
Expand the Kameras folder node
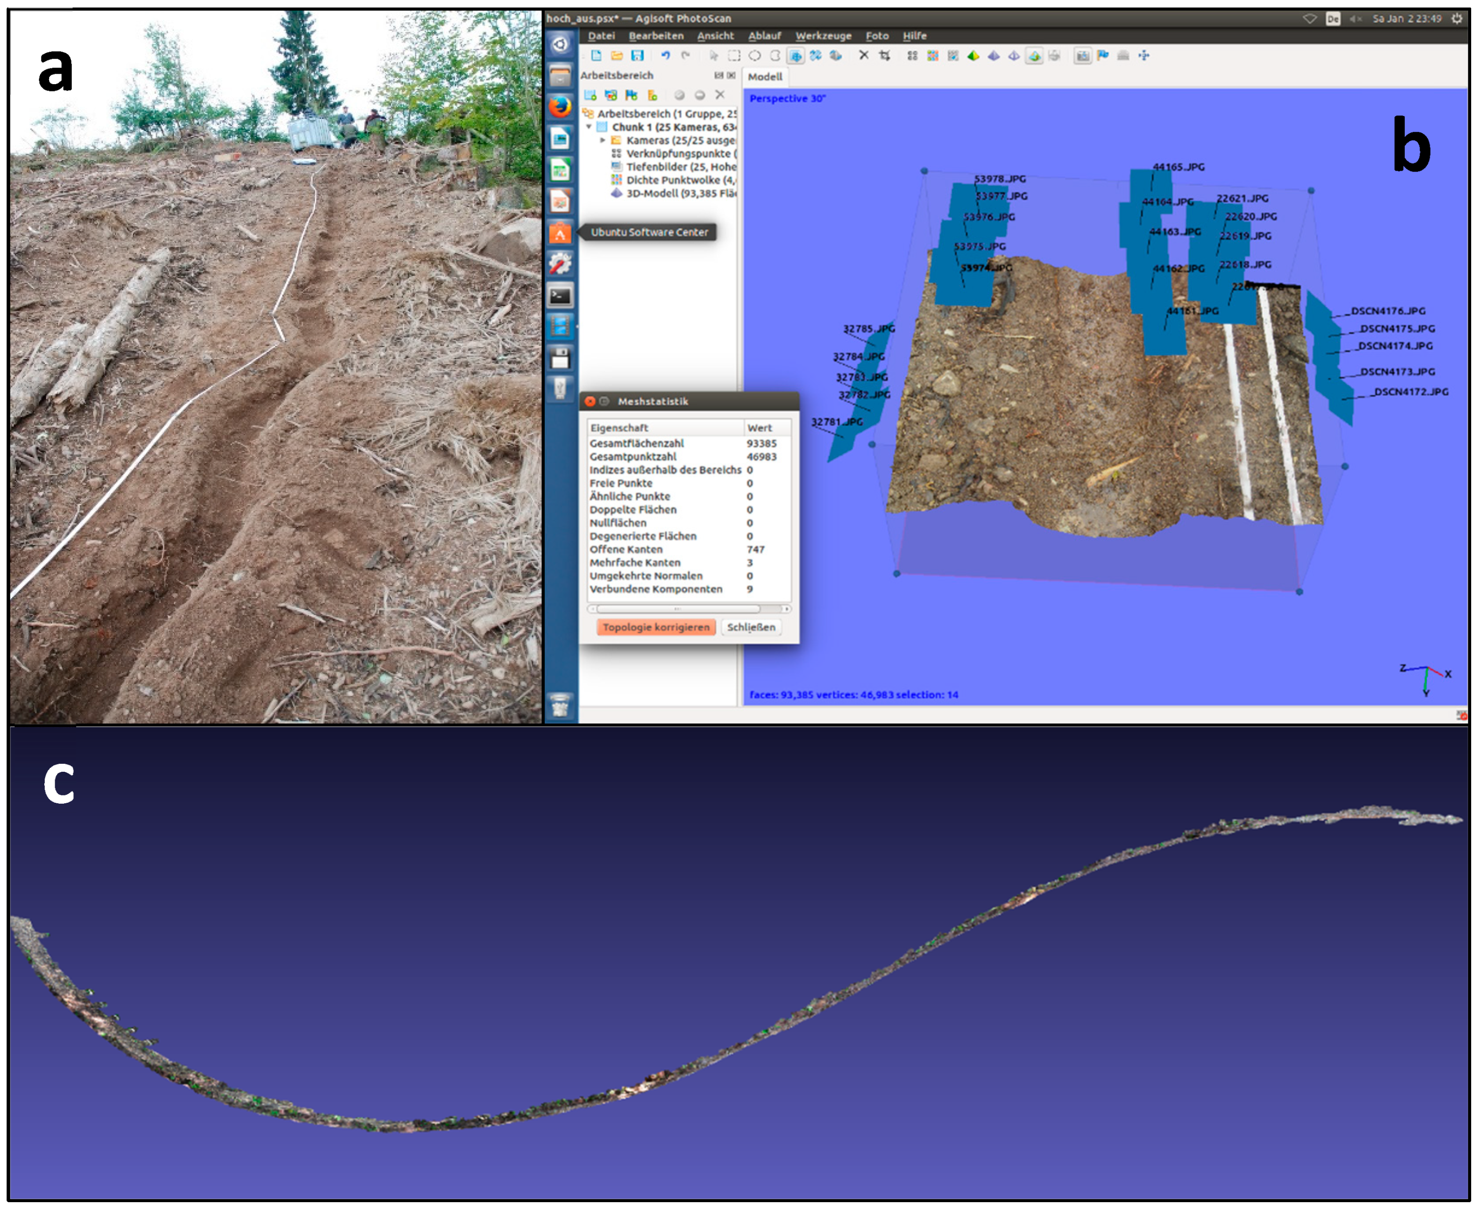point(603,140)
